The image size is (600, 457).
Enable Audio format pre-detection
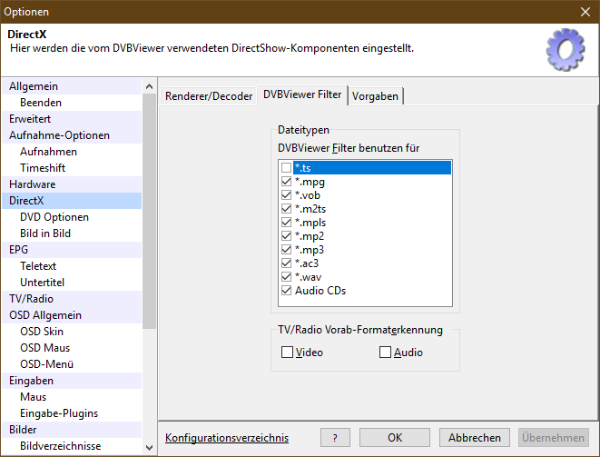click(x=385, y=352)
